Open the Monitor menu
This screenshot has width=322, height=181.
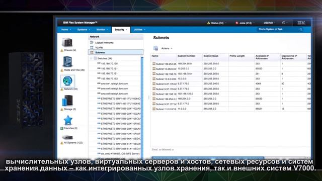point(102,30)
